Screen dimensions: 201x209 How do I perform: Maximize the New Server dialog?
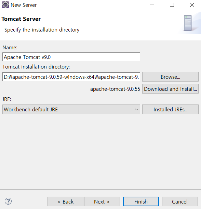(x=172, y=5)
